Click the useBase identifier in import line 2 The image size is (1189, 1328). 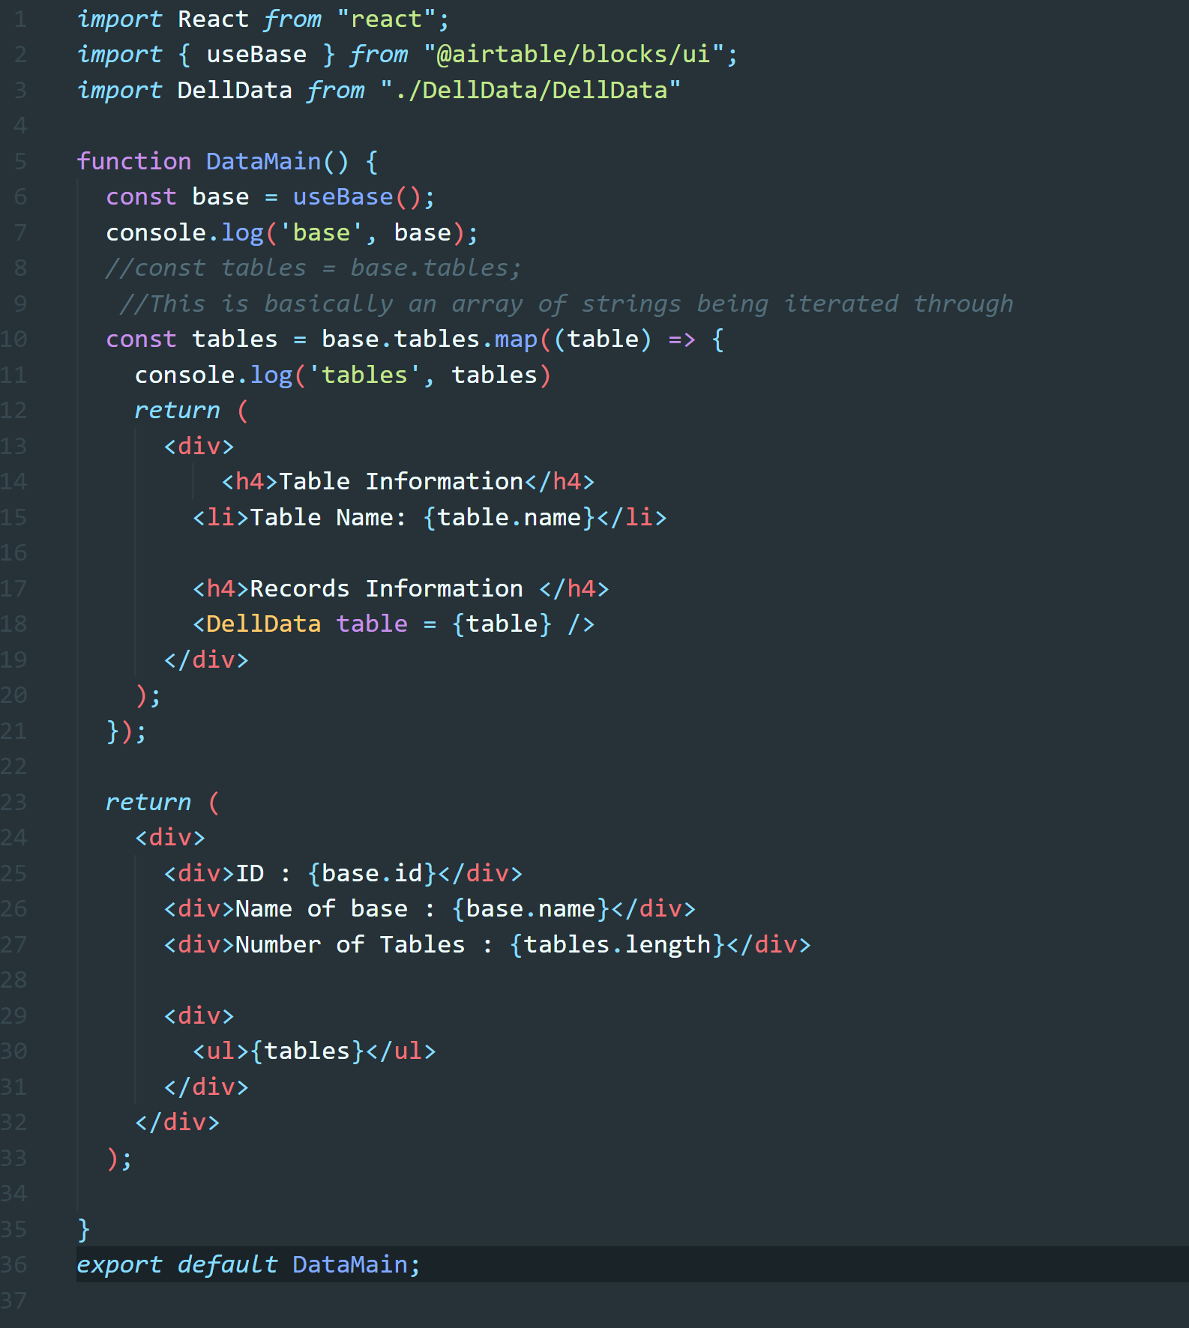(256, 54)
